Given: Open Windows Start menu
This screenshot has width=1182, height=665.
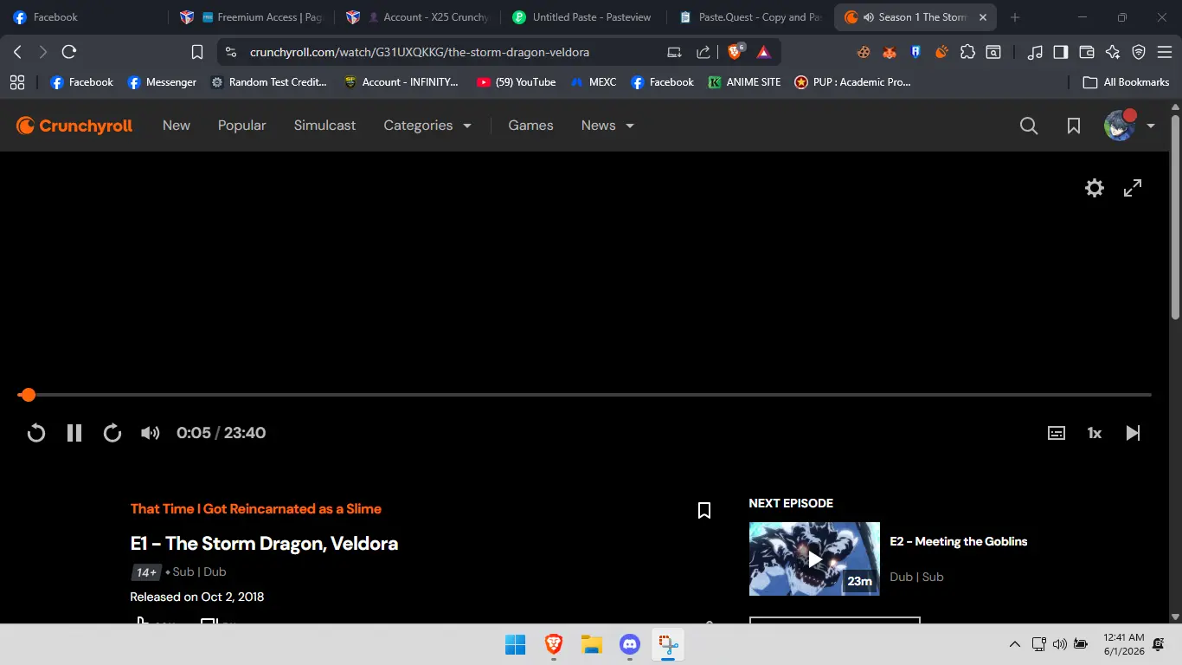Looking at the screenshot, I should (x=515, y=644).
